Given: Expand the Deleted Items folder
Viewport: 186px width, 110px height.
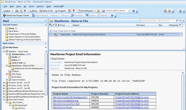Looking at the screenshot, I should pos(7,54).
